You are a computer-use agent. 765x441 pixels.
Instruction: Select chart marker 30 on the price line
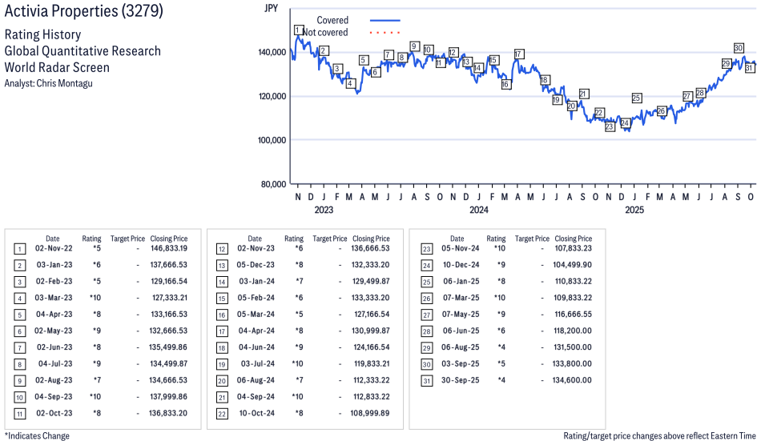739,48
